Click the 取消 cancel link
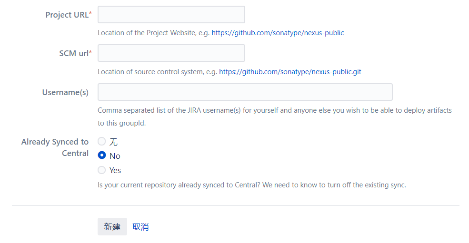Screen dimensions: 469x243 [140, 227]
